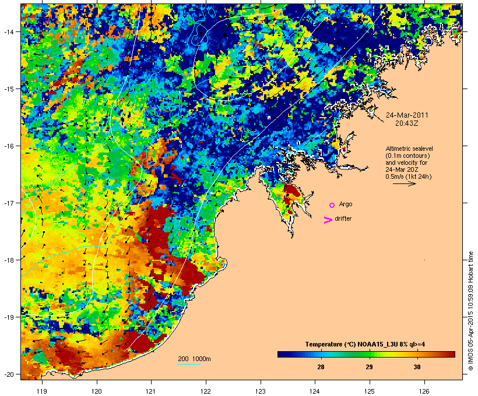Click the magenta Argo circle legend symbol
Screen dimensions: 478x396
332,205
